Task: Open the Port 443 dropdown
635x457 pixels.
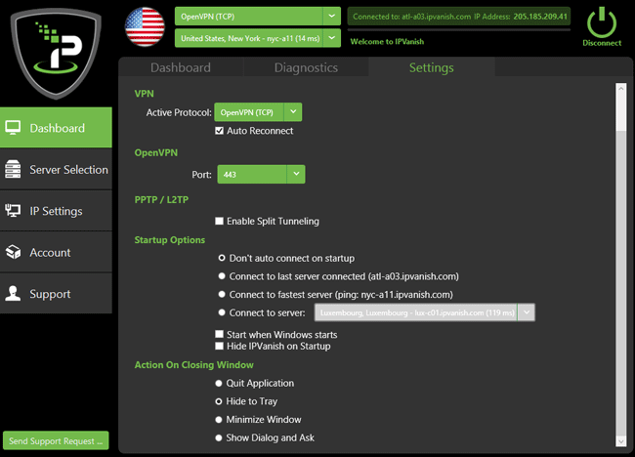Action: (x=261, y=174)
